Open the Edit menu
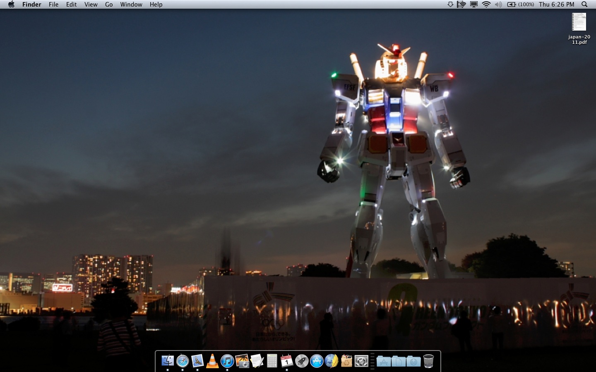Viewport: 596px width, 372px height. 71,5
